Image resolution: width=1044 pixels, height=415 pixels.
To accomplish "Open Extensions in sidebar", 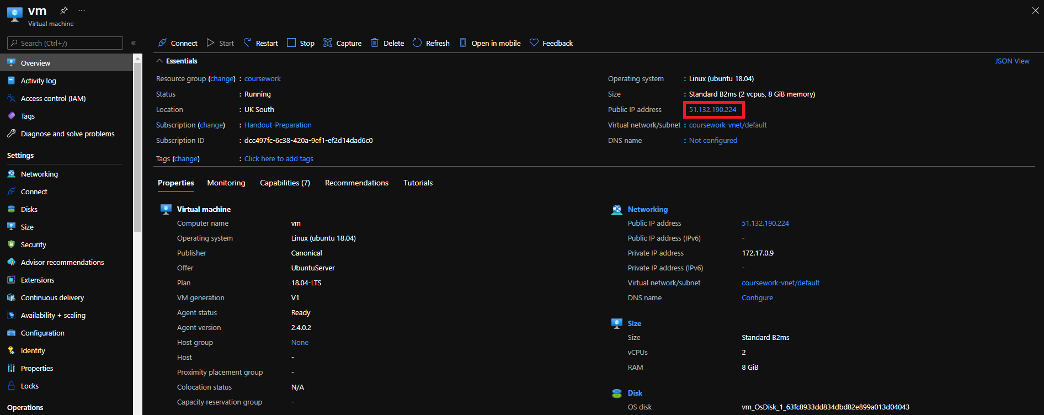I will coord(66,280).
